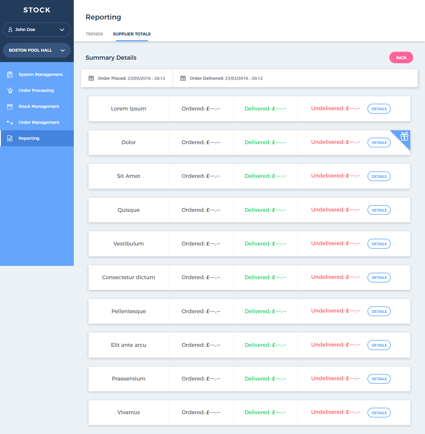Image resolution: width=425 pixels, height=434 pixels.
Task: Open Details for Consectetur dictum row
Action: pyautogui.click(x=379, y=277)
